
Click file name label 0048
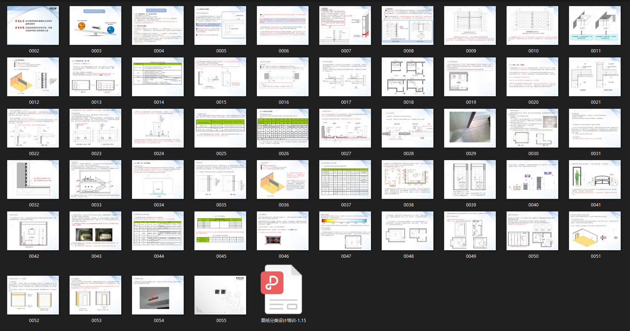pos(409,256)
